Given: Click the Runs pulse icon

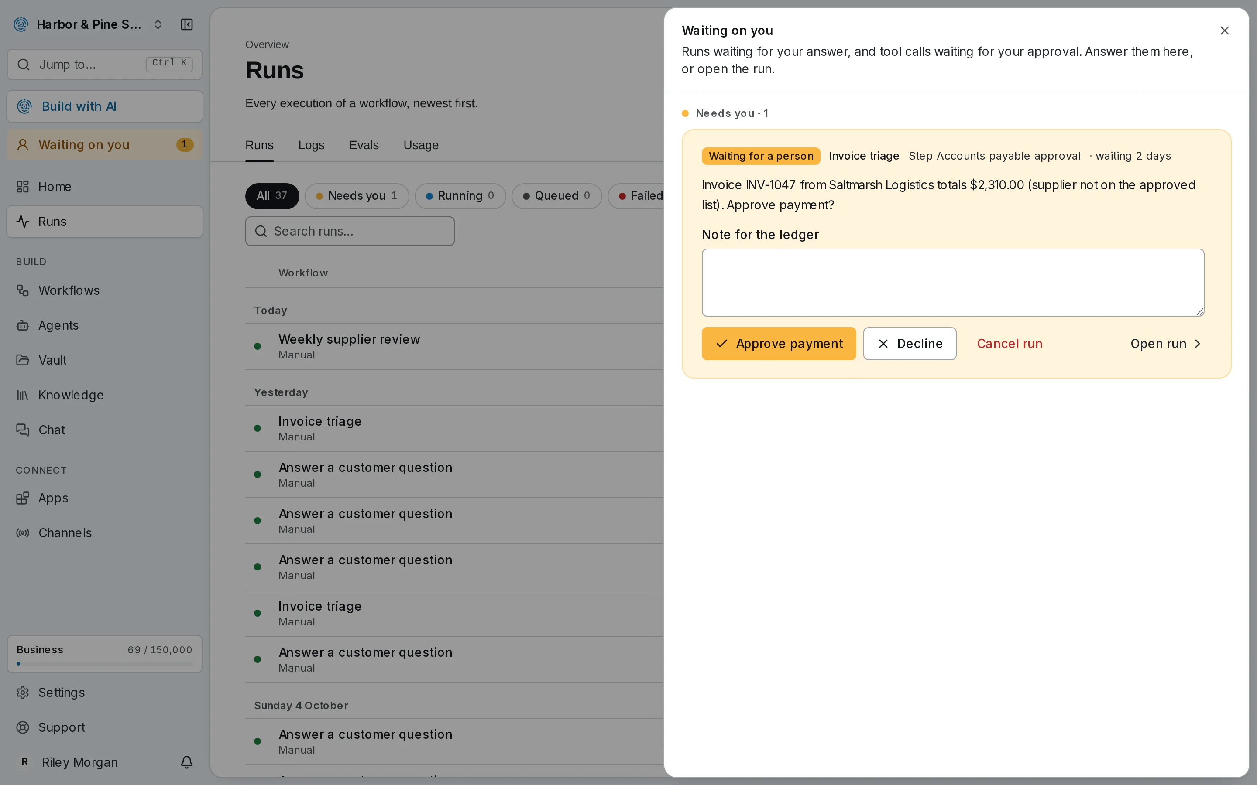Looking at the screenshot, I should point(23,222).
